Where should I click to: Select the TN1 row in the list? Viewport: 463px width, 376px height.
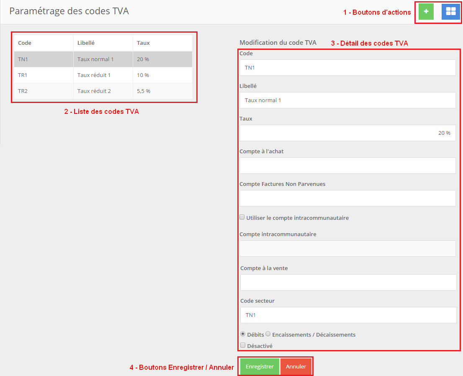tap(103, 59)
